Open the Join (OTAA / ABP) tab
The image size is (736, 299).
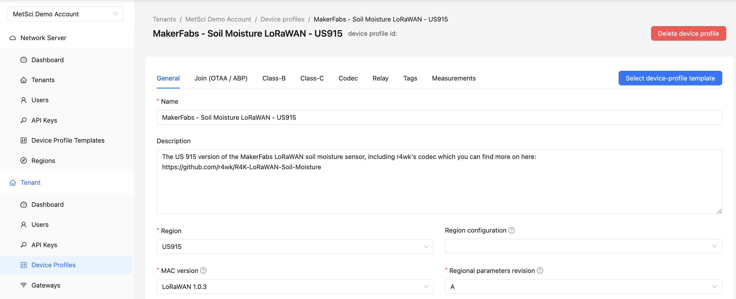pos(221,78)
